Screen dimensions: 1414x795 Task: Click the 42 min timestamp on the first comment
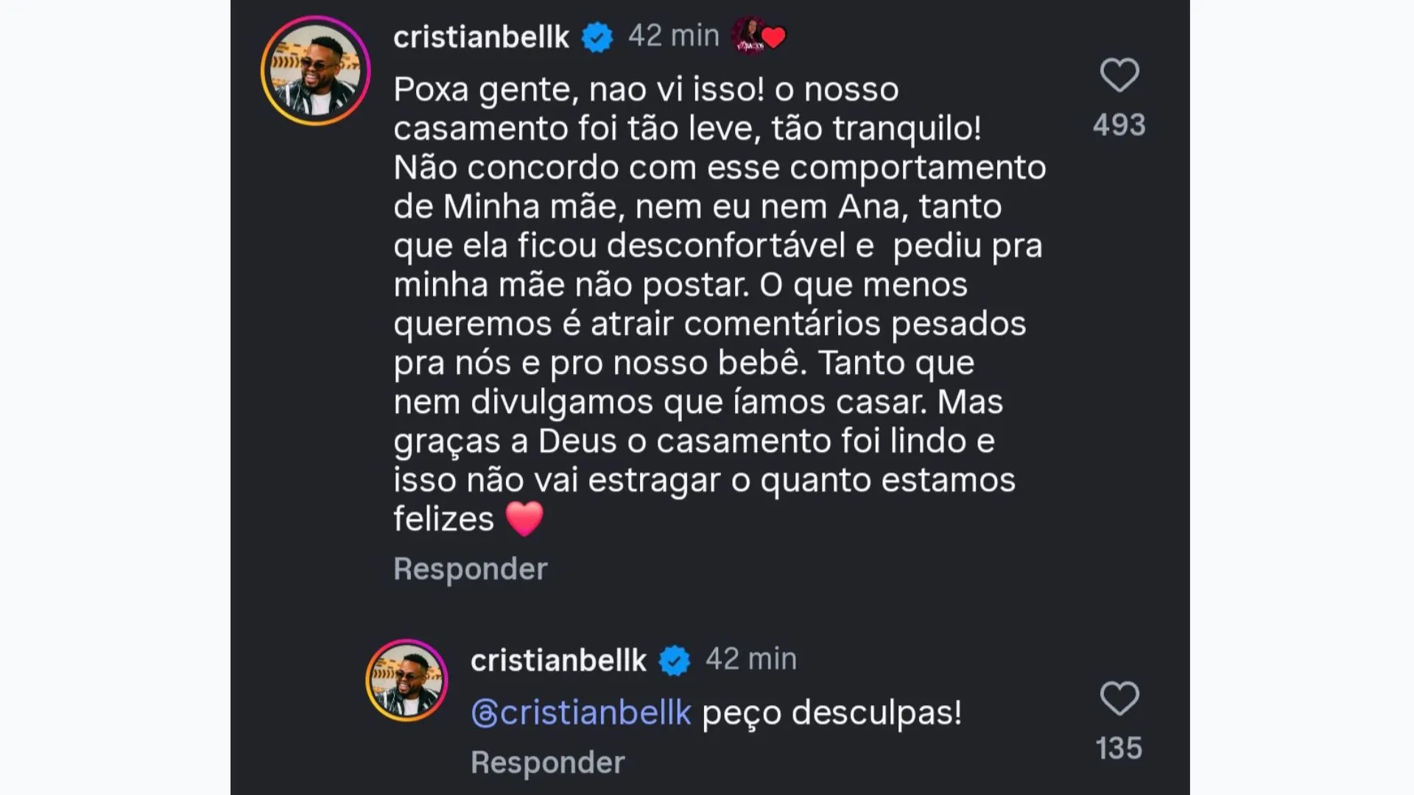[672, 35]
